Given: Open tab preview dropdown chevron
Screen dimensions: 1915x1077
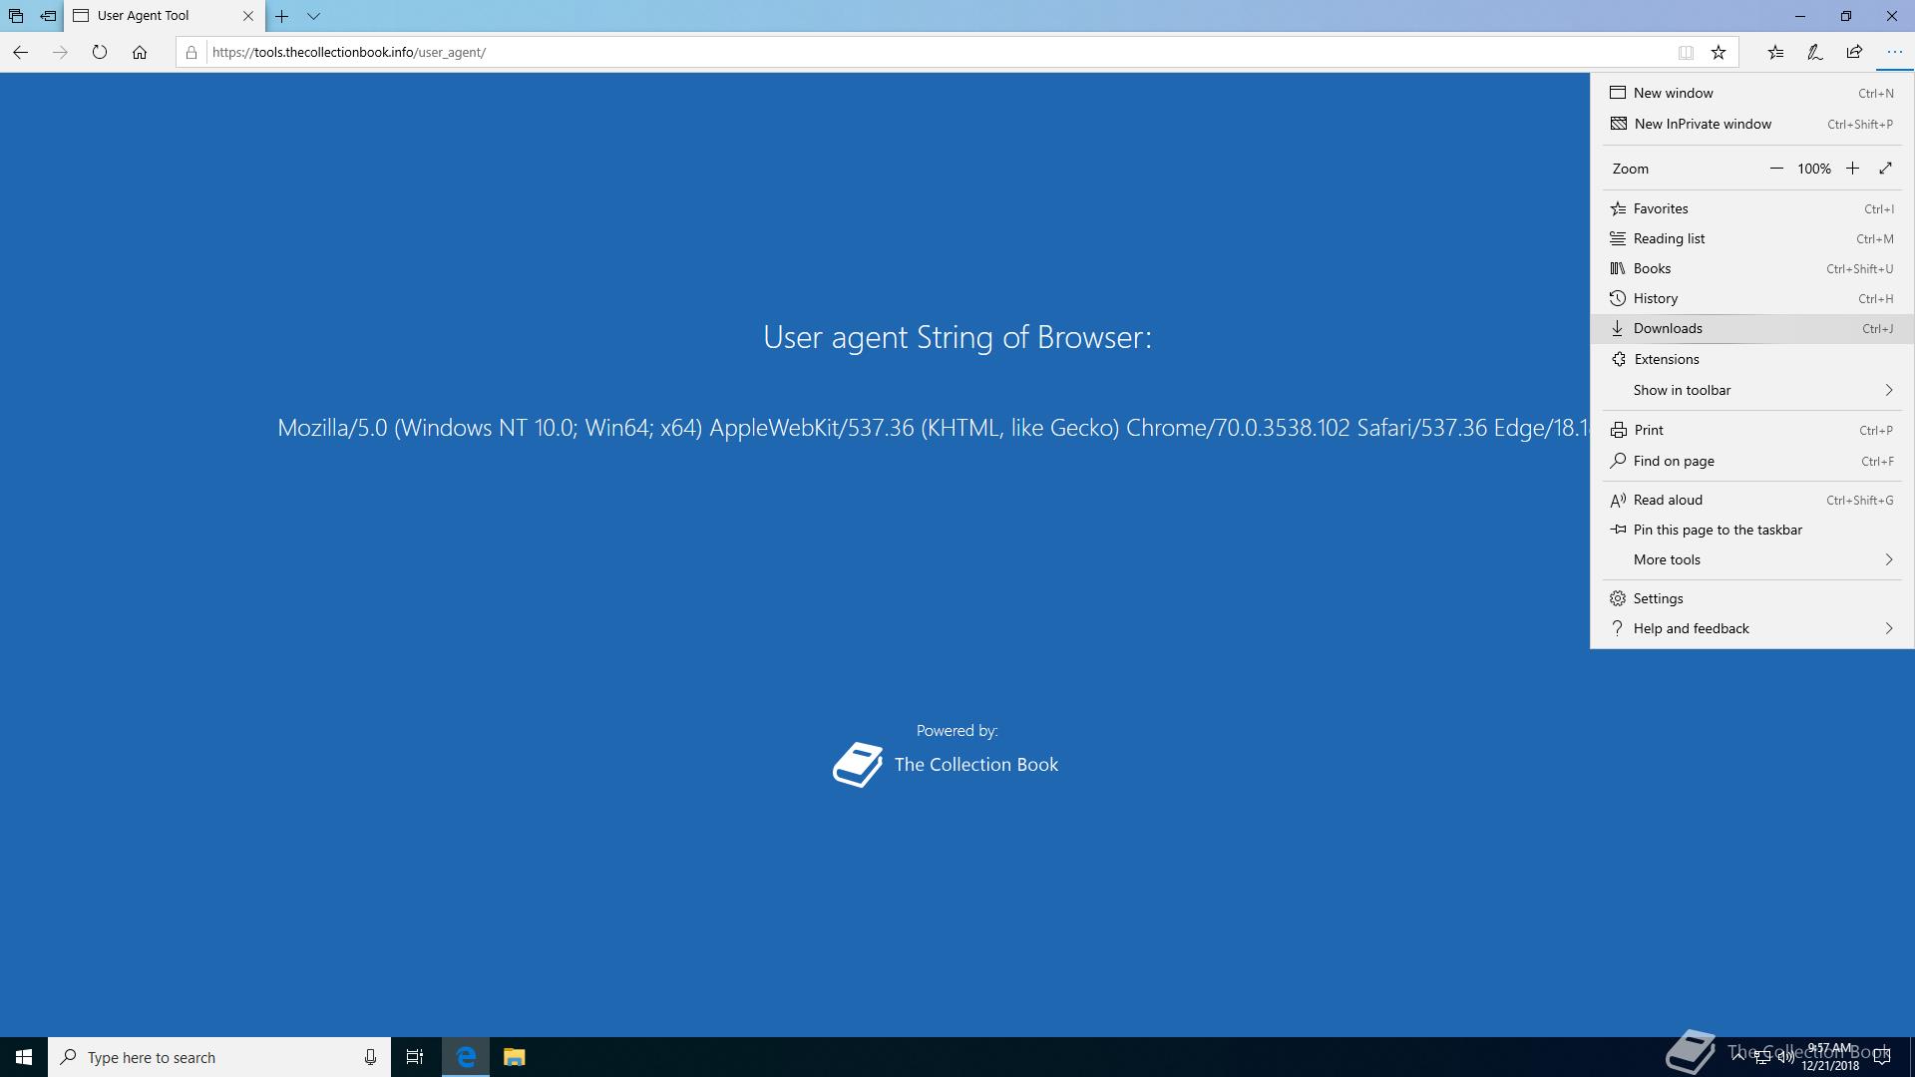Looking at the screenshot, I should click(313, 16).
